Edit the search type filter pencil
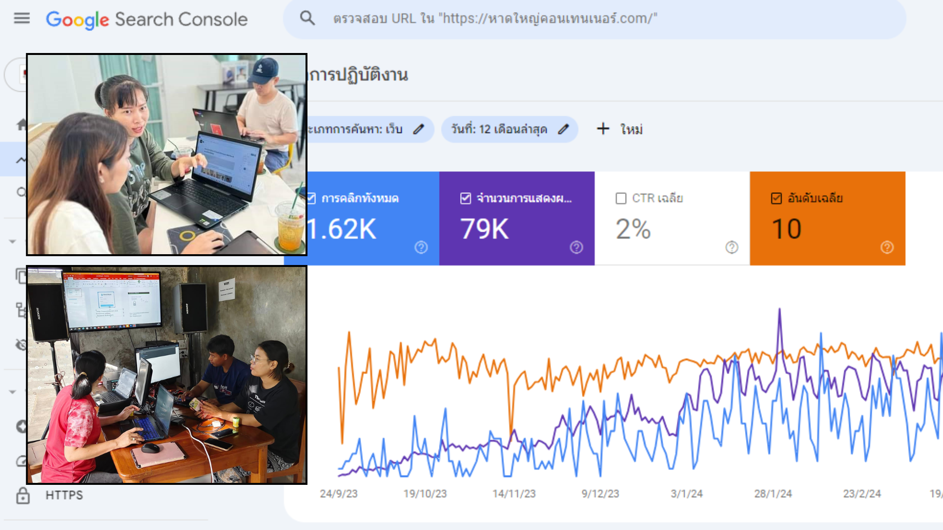 pos(418,130)
